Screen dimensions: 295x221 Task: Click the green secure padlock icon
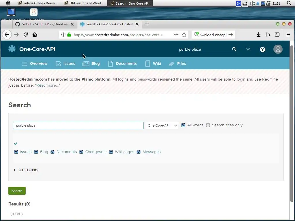(69, 35)
